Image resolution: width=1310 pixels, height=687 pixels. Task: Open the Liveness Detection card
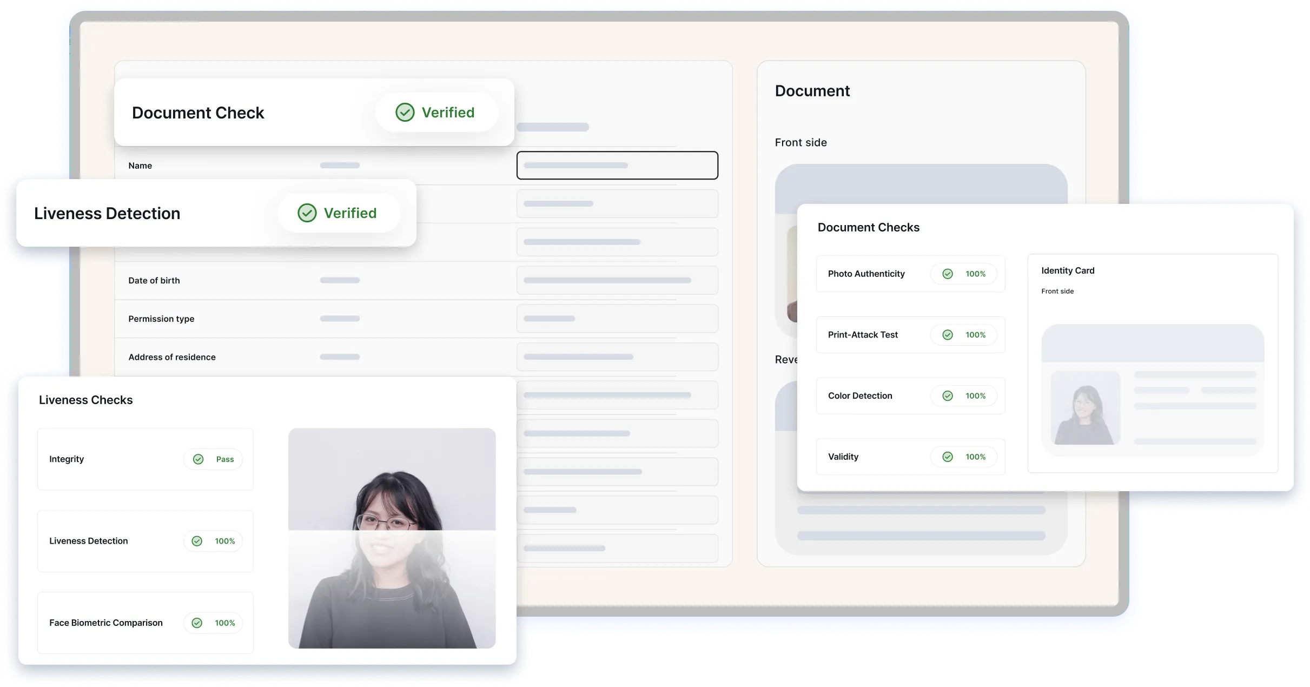[107, 213]
